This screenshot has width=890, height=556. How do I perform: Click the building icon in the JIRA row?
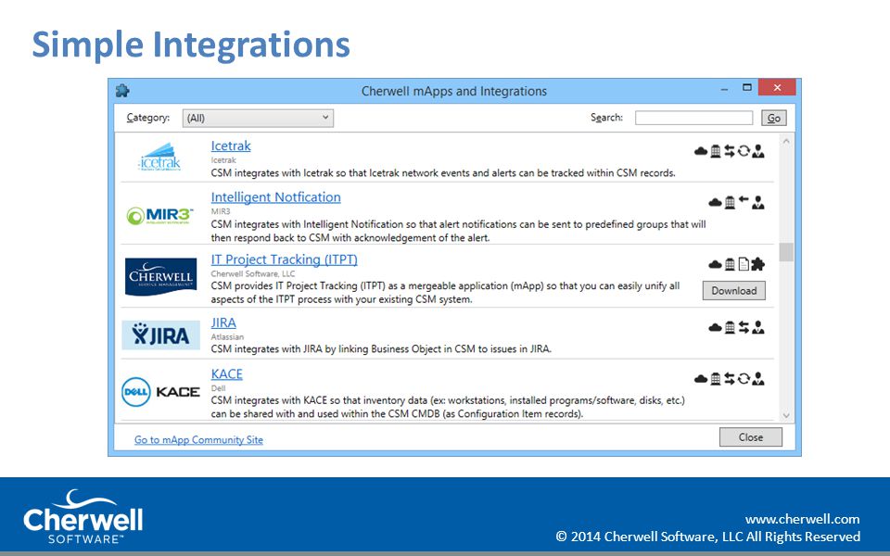[730, 327]
